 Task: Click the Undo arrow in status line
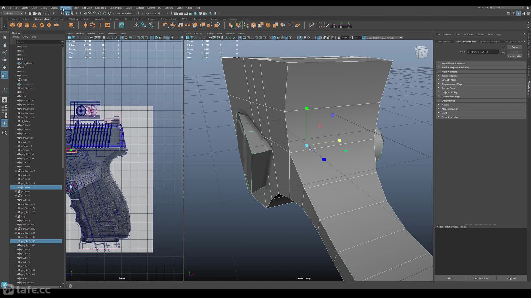(45, 13)
